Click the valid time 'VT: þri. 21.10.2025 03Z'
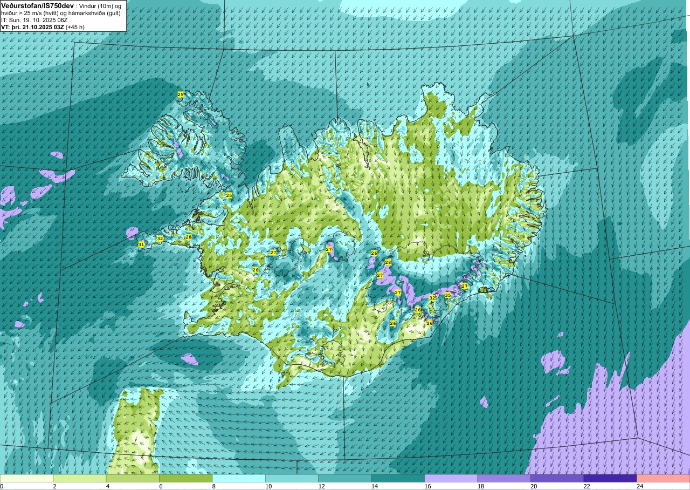The width and height of the screenshot is (690, 490). click(x=32, y=27)
